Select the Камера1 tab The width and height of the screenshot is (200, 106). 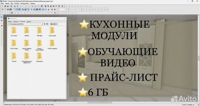[184, 104]
